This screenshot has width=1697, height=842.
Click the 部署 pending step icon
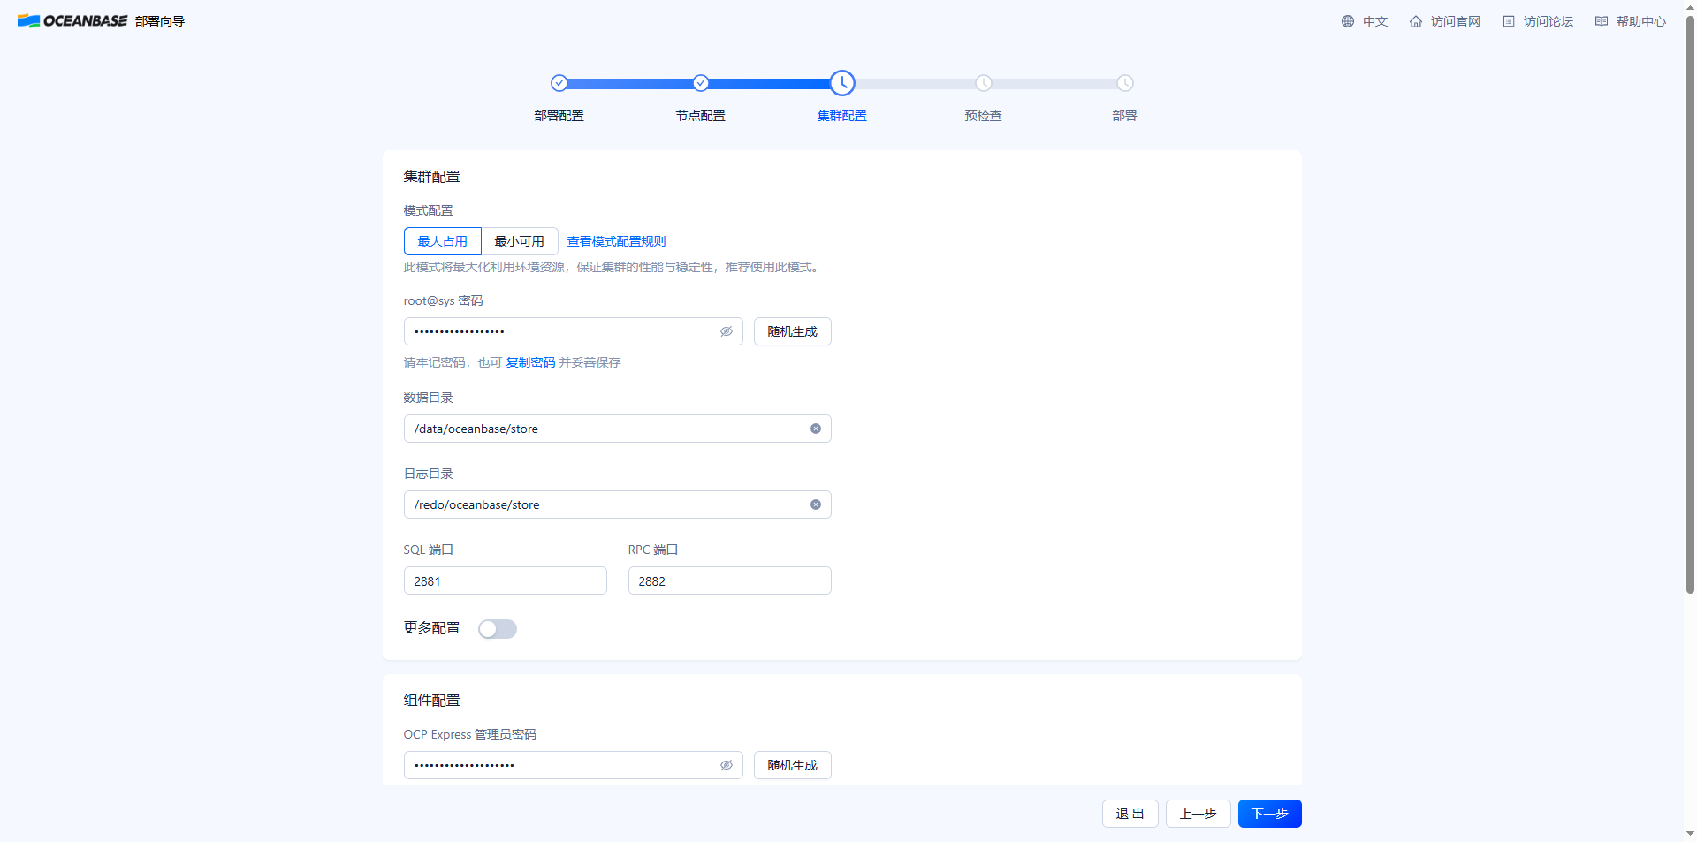(1125, 83)
